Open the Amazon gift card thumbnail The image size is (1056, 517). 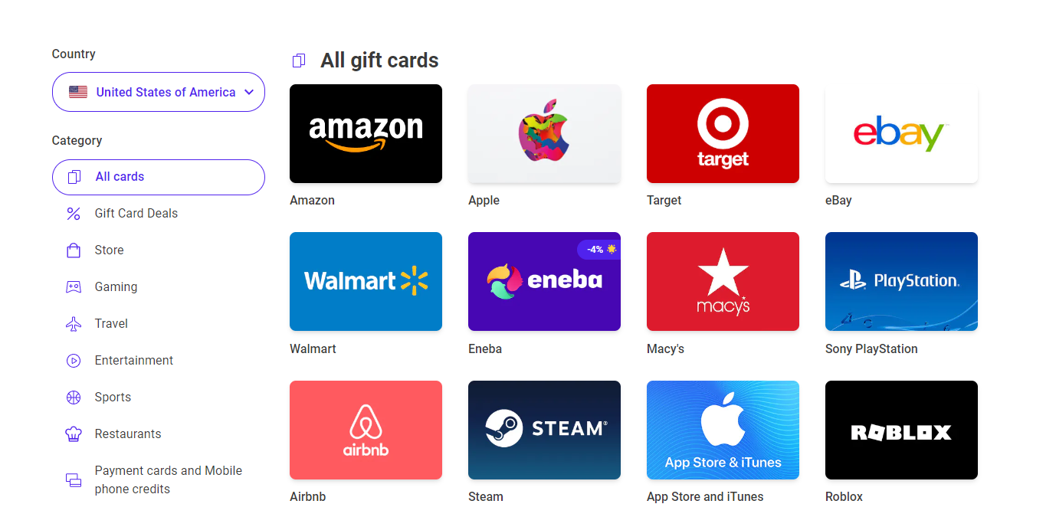point(366,133)
